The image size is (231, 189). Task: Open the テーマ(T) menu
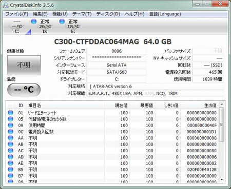(x=82, y=14)
